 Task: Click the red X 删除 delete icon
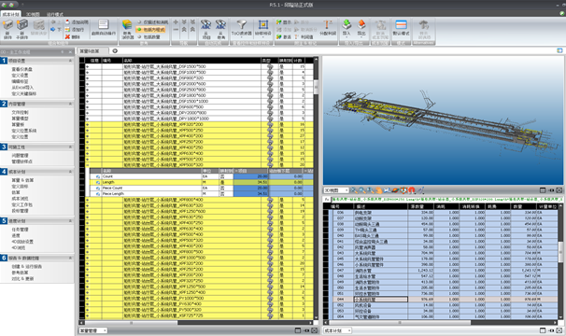pyautogui.click(x=67, y=36)
